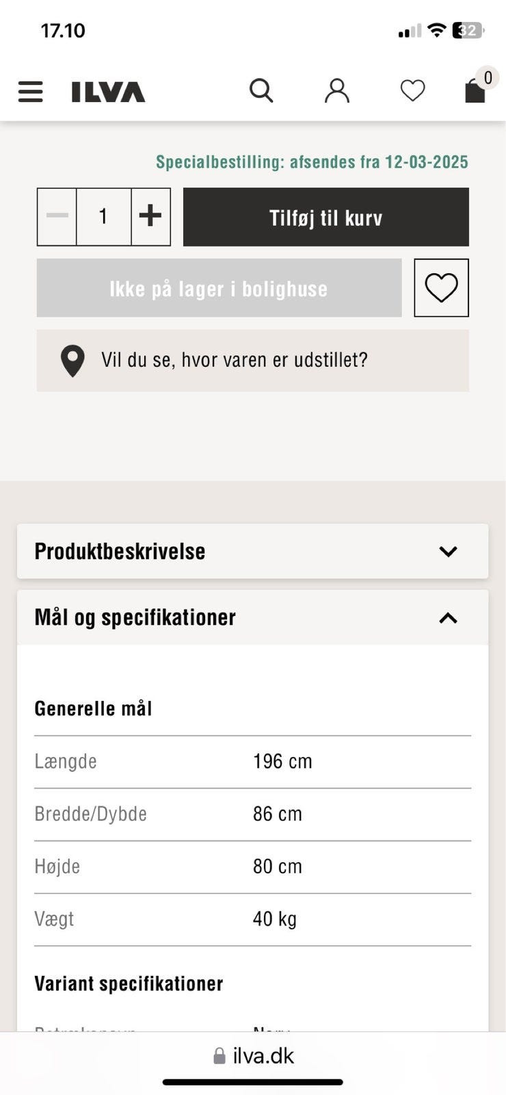
Task: Click the quantity input field
Action: (103, 216)
